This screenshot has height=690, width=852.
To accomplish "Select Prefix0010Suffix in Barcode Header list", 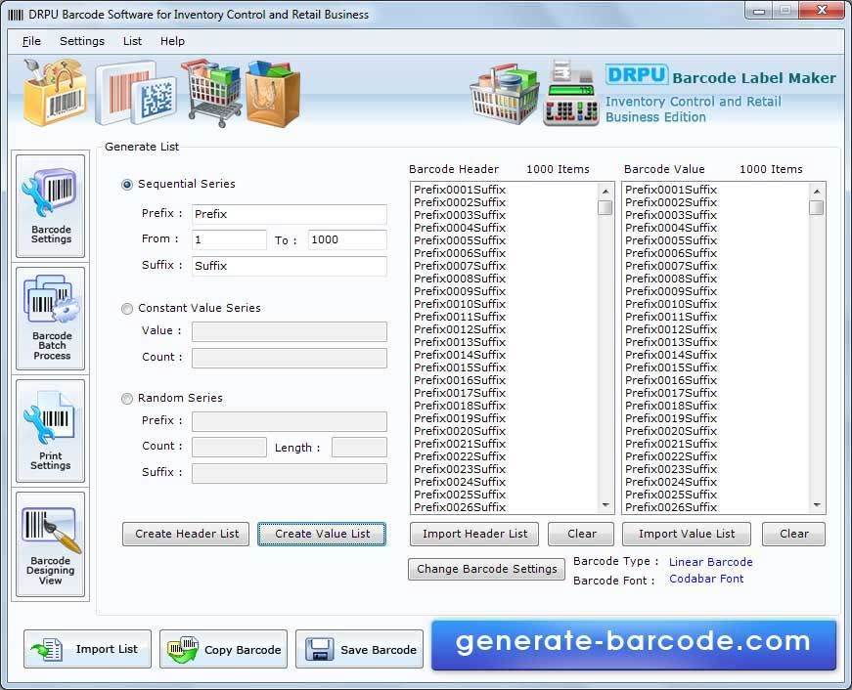I will coord(460,304).
